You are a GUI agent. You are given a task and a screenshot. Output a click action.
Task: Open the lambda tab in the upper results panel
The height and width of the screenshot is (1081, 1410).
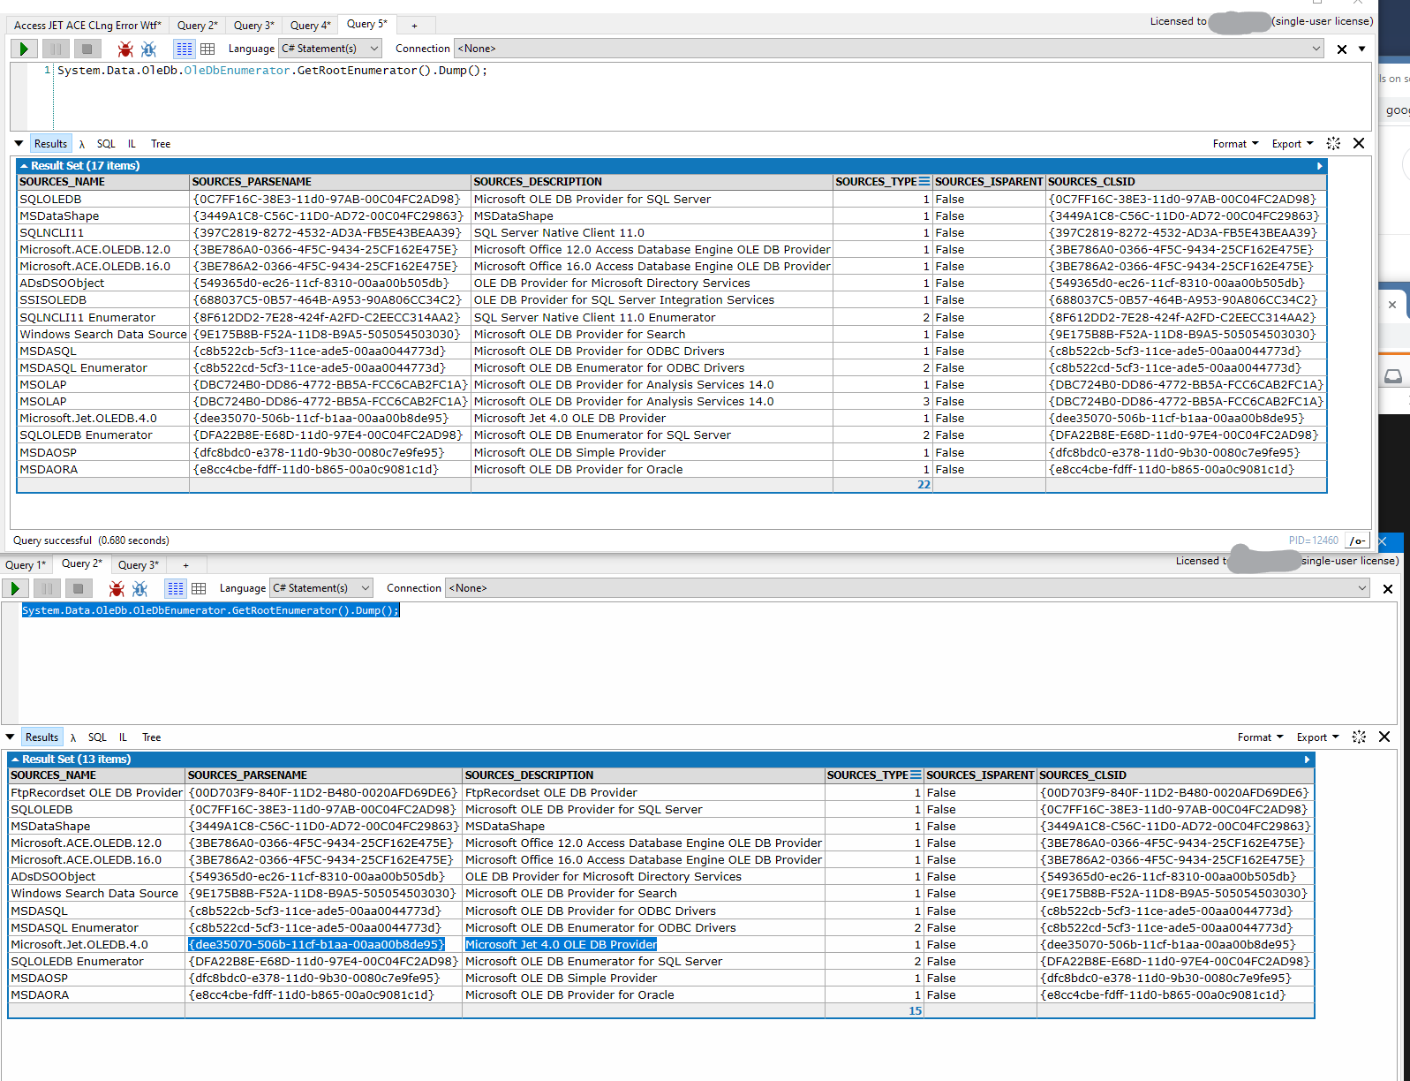[x=82, y=144]
